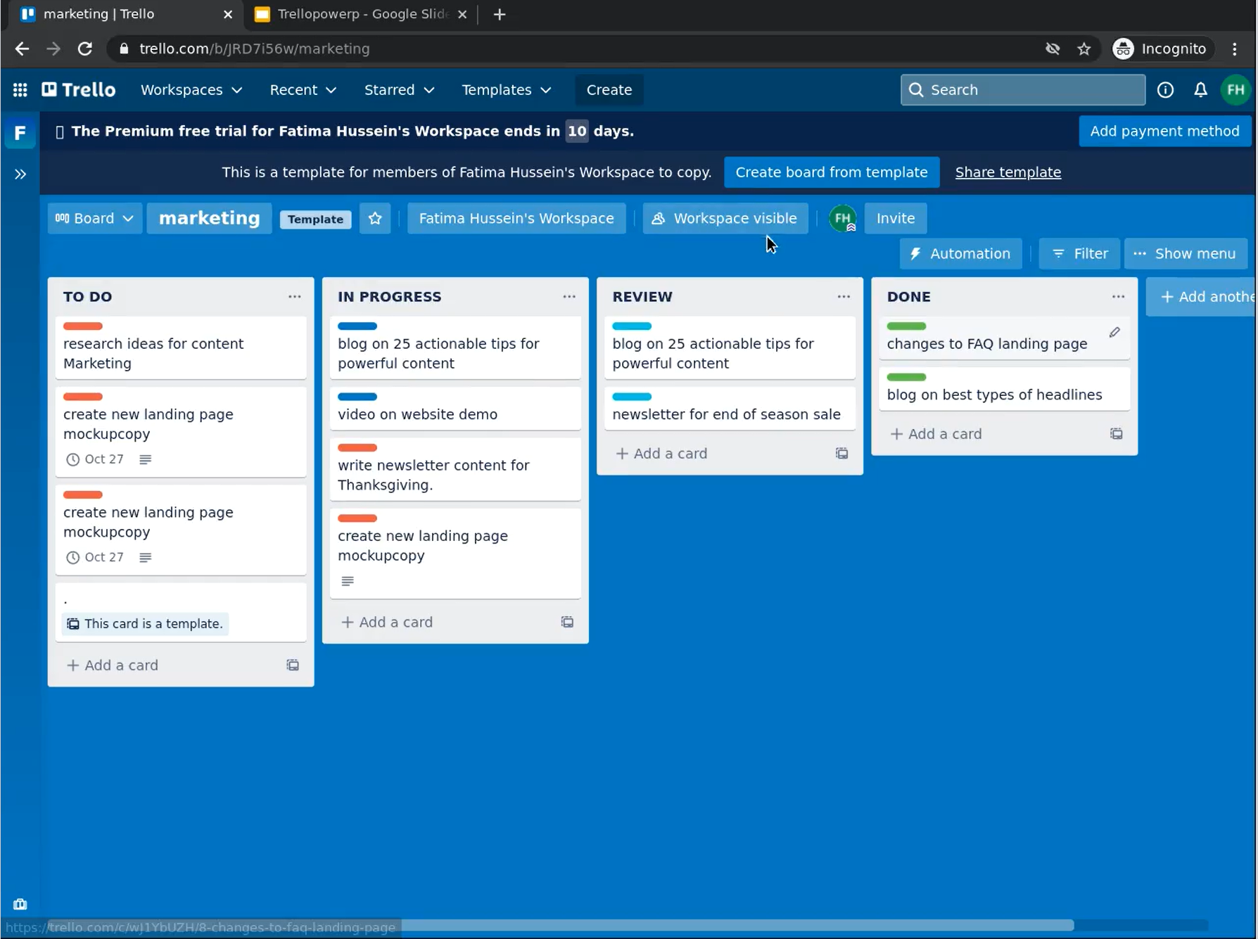Open the apps grid switcher icon
1258x939 pixels.
coord(20,90)
